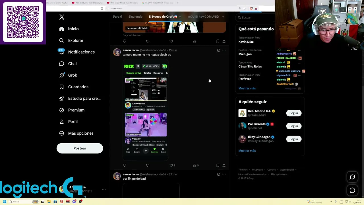Expand Más opciones in the sidebar
This screenshot has height=205, width=364.
(x=76, y=133)
